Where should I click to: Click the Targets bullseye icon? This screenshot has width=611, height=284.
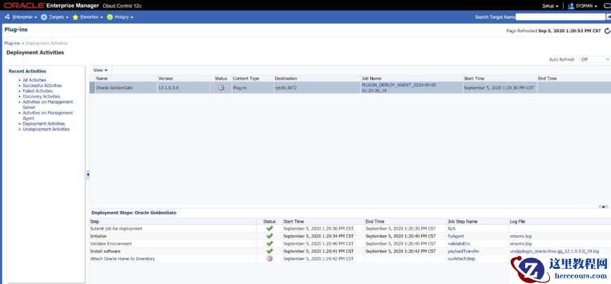[x=44, y=16]
